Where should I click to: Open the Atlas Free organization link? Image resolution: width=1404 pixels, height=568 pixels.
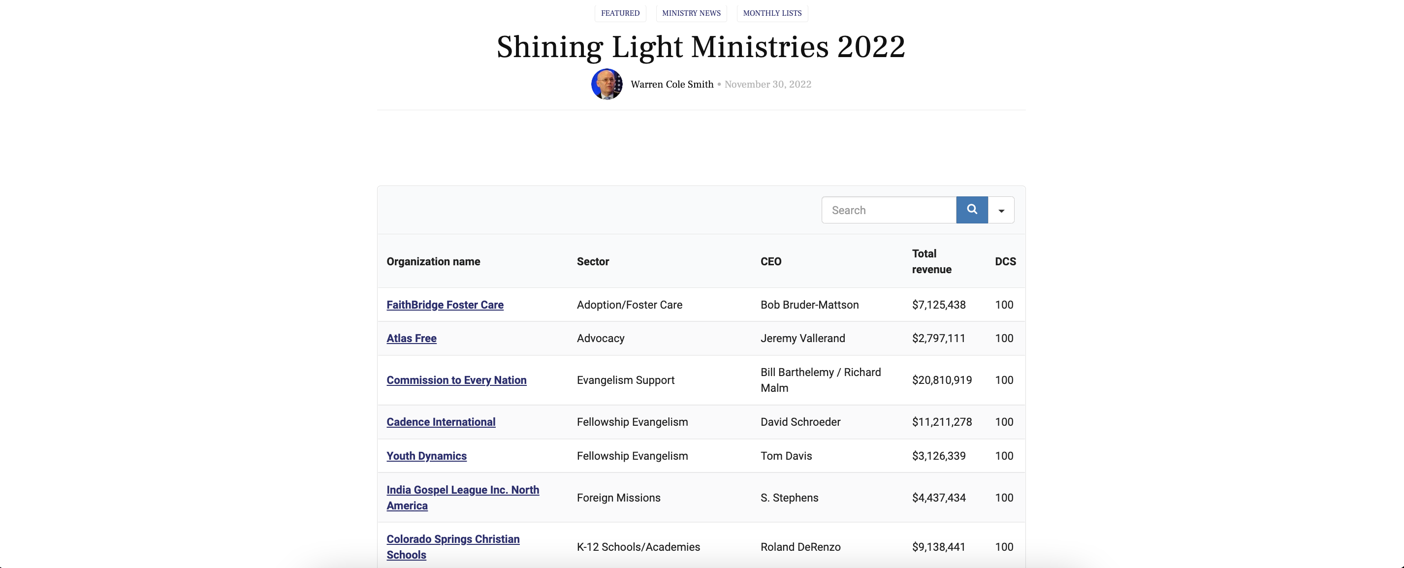pos(411,338)
